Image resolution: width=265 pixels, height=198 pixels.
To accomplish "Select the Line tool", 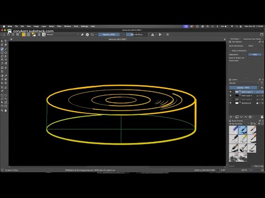I will (6, 49).
